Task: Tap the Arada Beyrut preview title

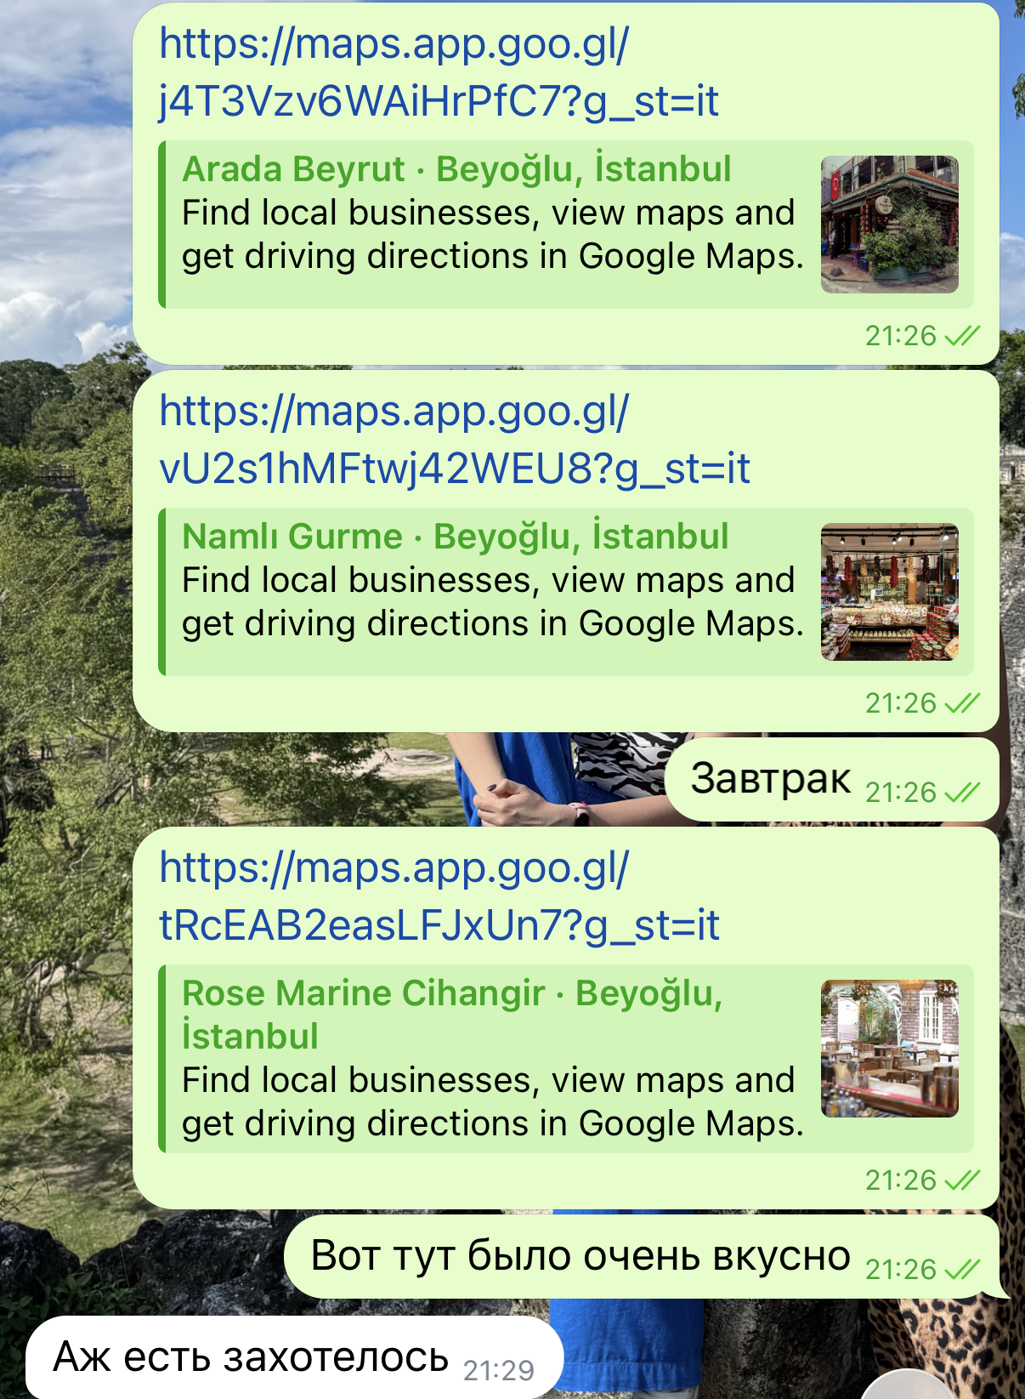Action: coord(456,169)
